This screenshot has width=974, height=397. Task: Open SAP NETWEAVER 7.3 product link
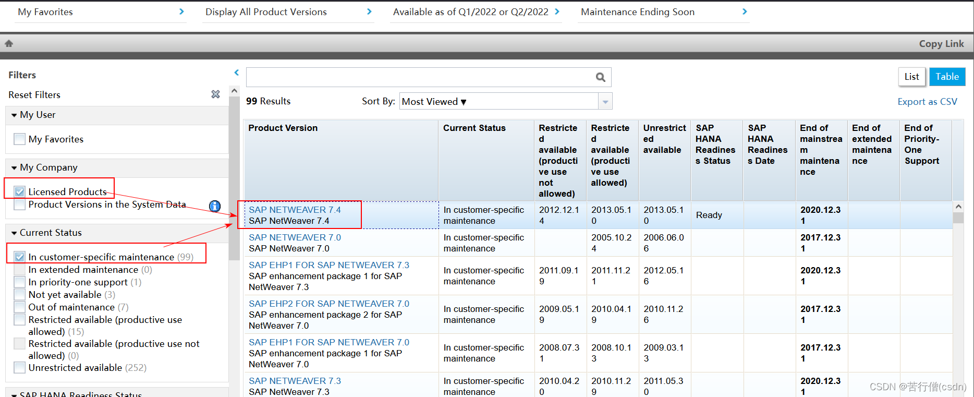295,381
